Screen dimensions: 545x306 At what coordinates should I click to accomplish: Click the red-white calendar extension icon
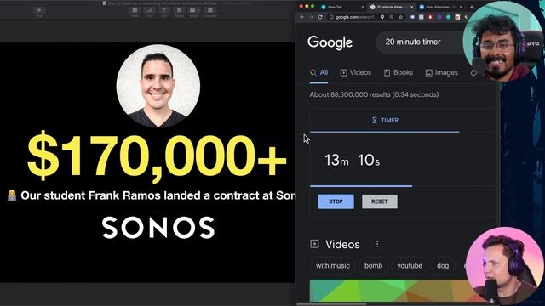pyautogui.click(x=457, y=17)
